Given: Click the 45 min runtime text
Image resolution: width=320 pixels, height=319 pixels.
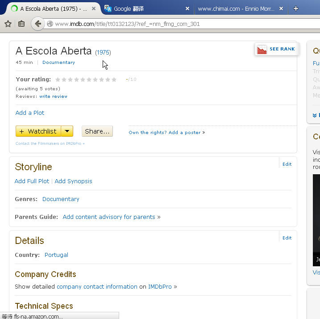Looking at the screenshot, I should tap(24, 63).
